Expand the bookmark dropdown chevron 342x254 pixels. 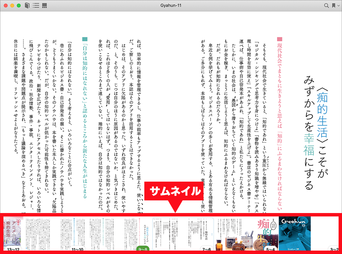pos(339,6)
